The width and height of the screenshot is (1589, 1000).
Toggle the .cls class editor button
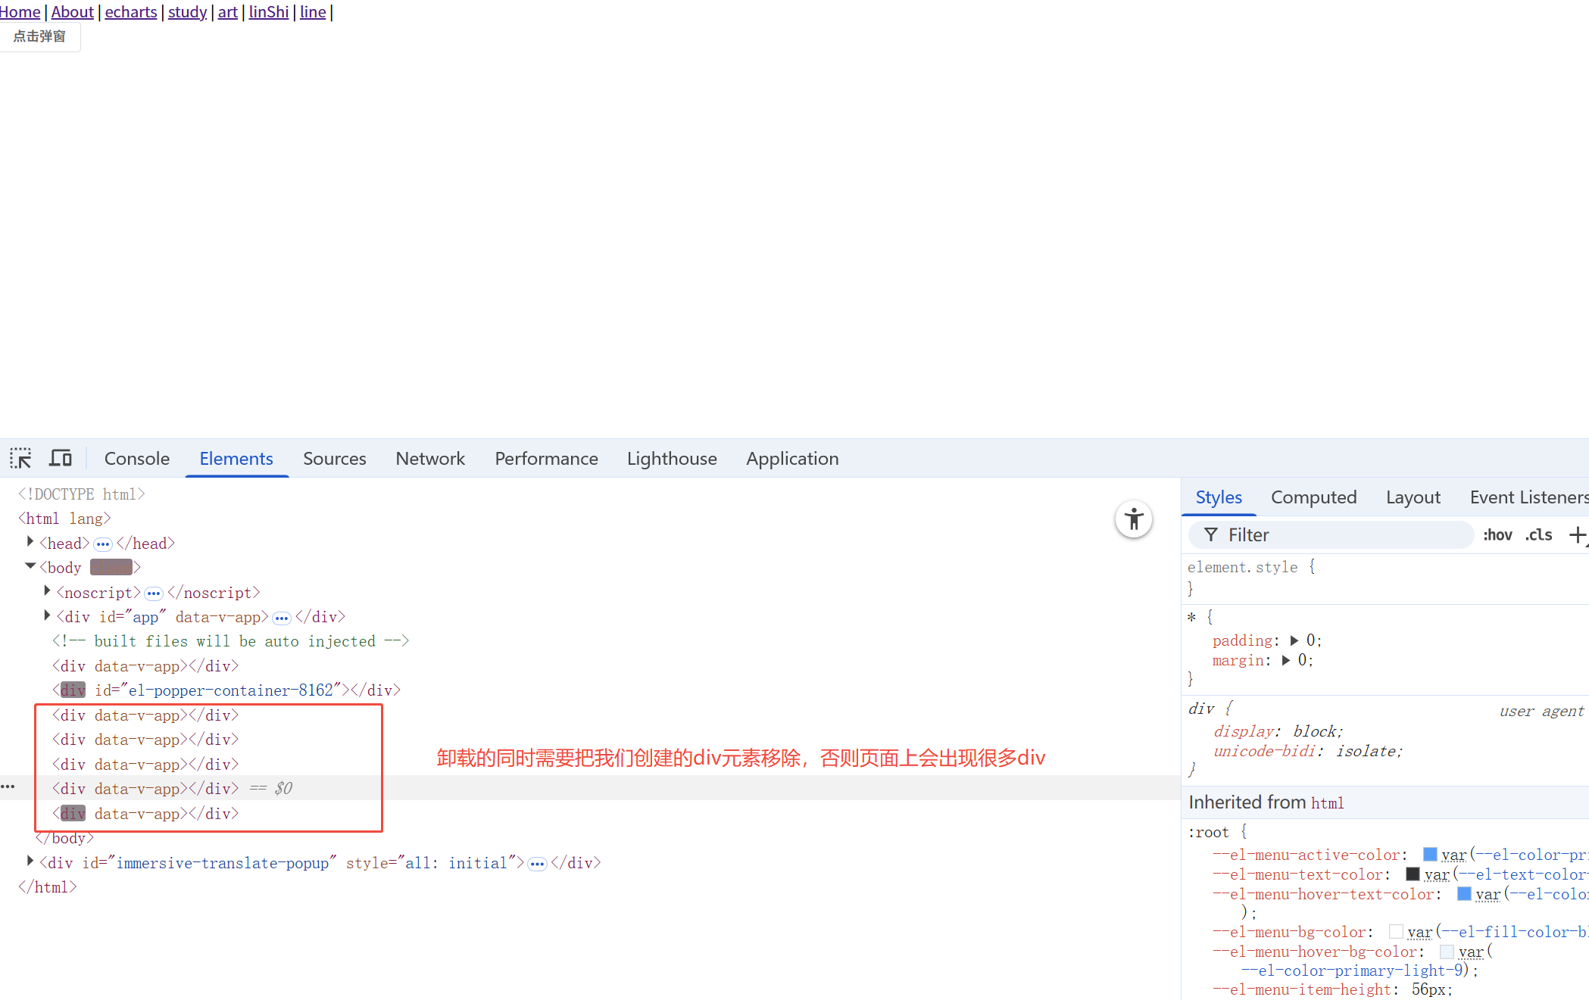point(1538,535)
